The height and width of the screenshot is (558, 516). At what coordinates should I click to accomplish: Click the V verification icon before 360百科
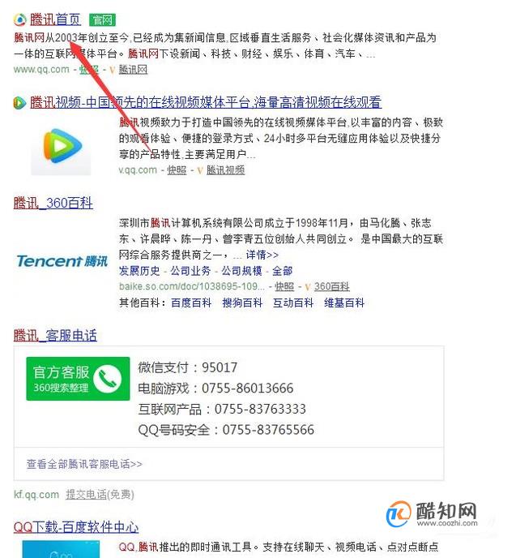point(308,287)
